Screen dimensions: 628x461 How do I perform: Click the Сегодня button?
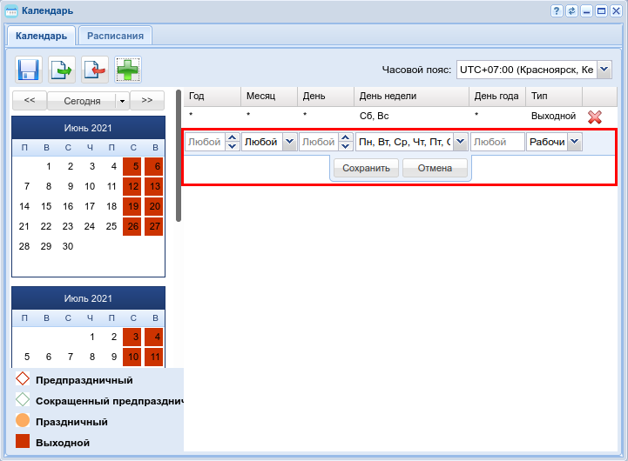point(82,101)
